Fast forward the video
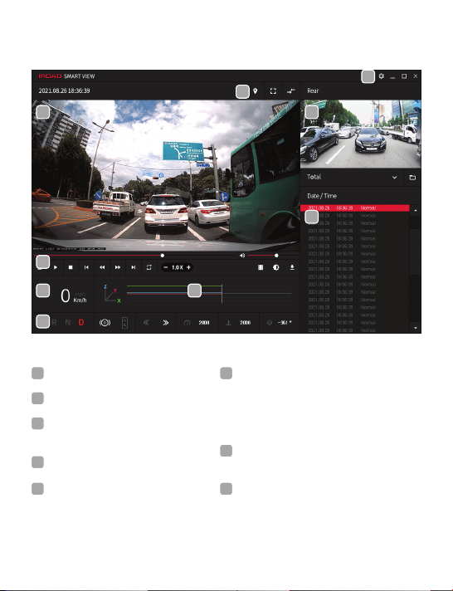This screenshot has width=453, height=591. (x=118, y=267)
